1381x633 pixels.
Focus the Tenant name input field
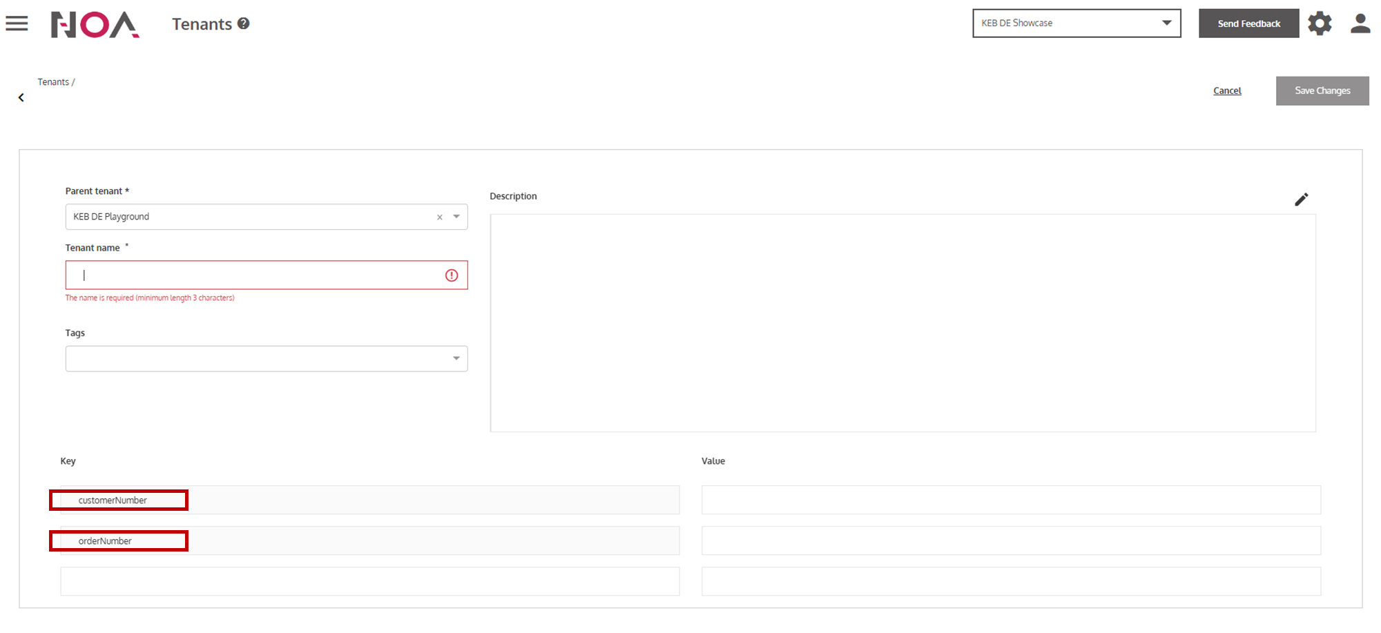click(x=255, y=275)
